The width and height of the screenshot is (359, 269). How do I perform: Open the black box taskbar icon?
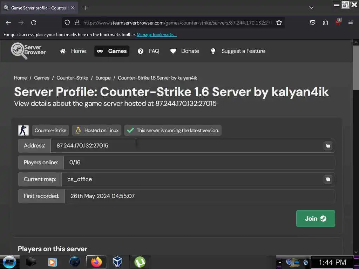coord(31,262)
